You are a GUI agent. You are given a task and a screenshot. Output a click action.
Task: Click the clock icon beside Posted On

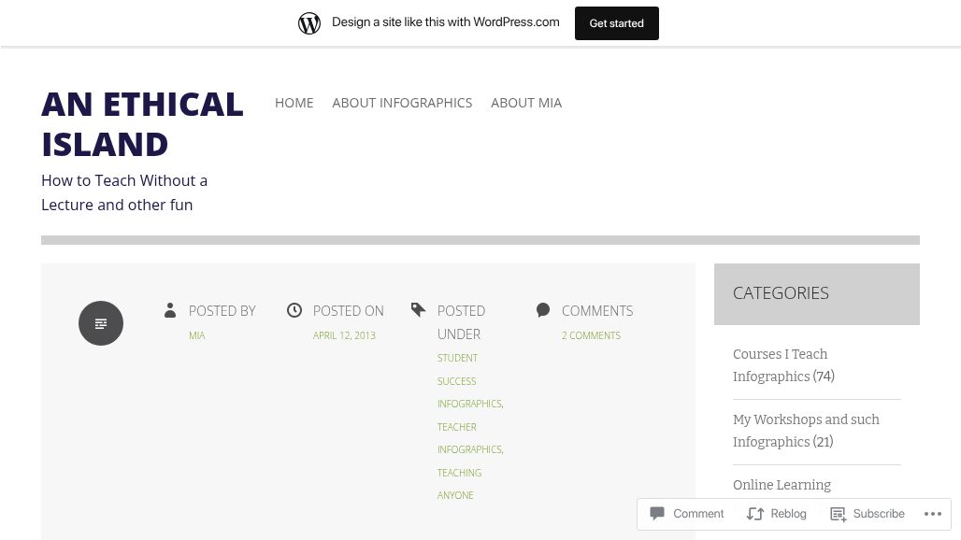[x=294, y=310]
